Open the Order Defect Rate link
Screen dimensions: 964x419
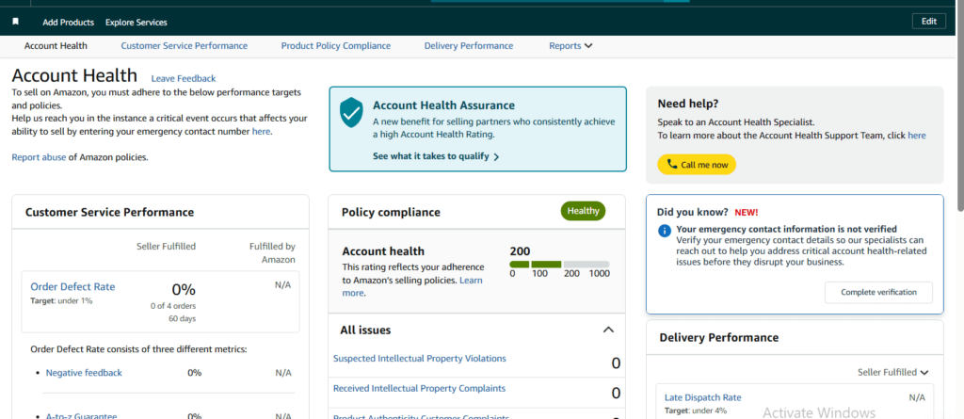click(72, 287)
